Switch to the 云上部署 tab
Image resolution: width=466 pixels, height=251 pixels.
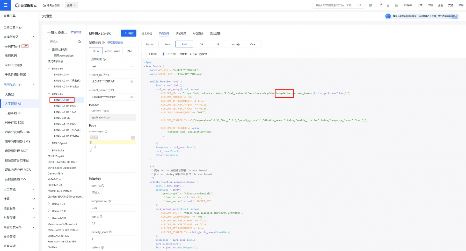pos(215,34)
